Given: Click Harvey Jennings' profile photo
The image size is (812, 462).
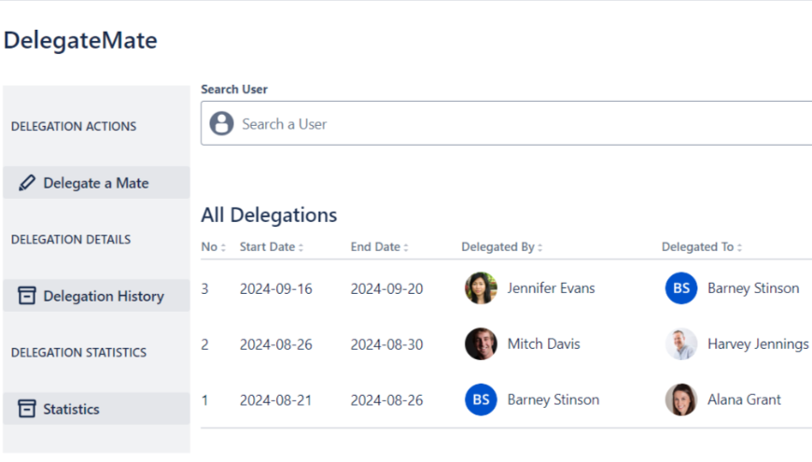Looking at the screenshot, I should click(x=681, y=344).
